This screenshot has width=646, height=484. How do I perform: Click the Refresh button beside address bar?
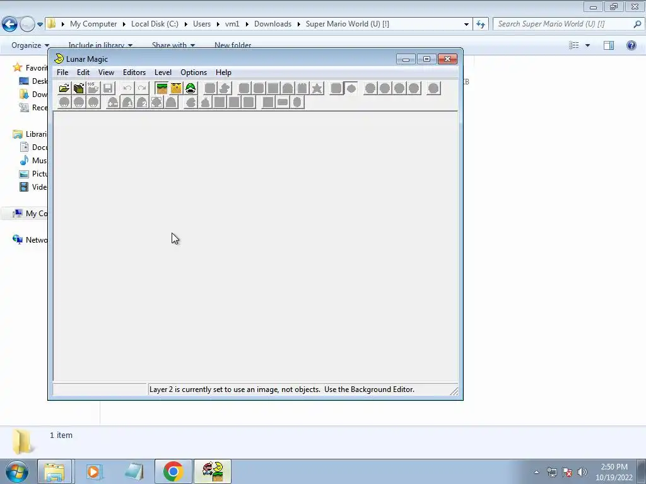click(481, 24)
